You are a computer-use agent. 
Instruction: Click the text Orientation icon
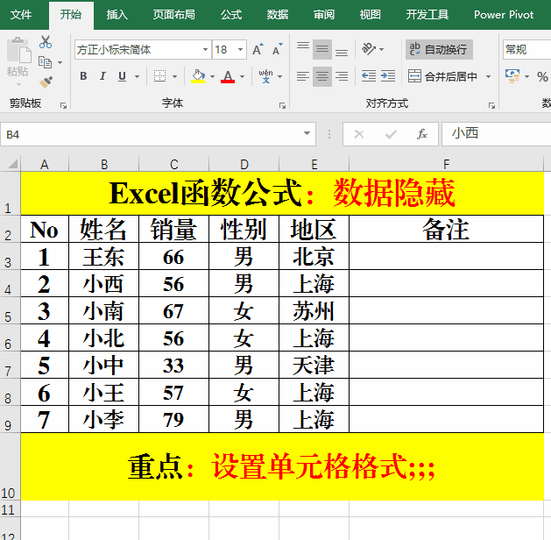(x=369, y=49)
